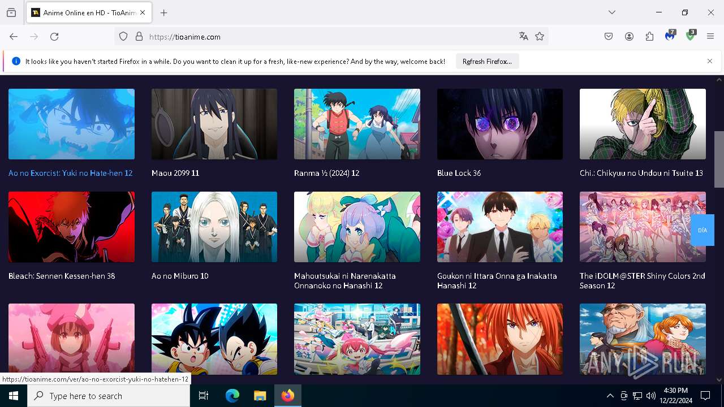The width and height of the screenshot is (724, 407).
Task: Go back with the browser back arrow
Action: tap(14, 37)
